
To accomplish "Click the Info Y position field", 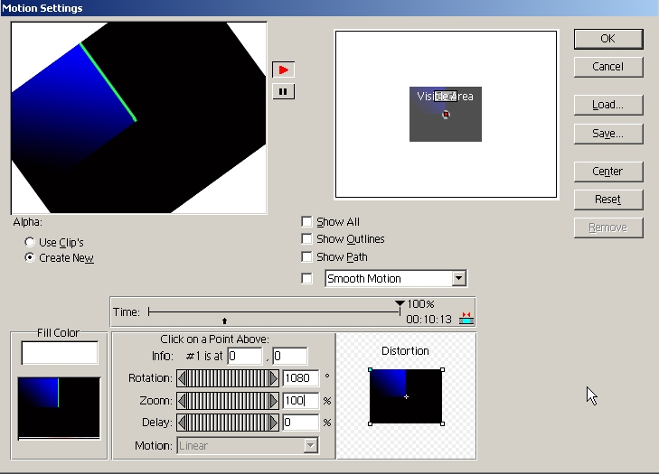I will tap(290, 356).
